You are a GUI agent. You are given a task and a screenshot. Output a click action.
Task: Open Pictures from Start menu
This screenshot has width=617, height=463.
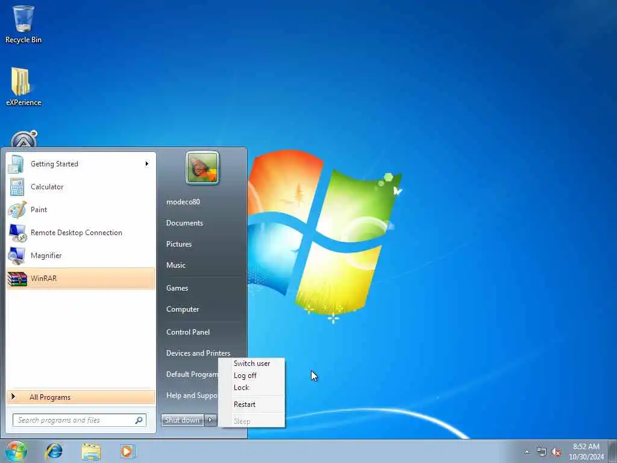point(179,244)
